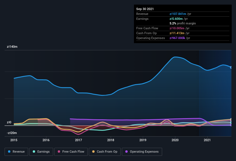
Task: Click the zł967.000k operating expenses value
Action: tap(177, 38)
